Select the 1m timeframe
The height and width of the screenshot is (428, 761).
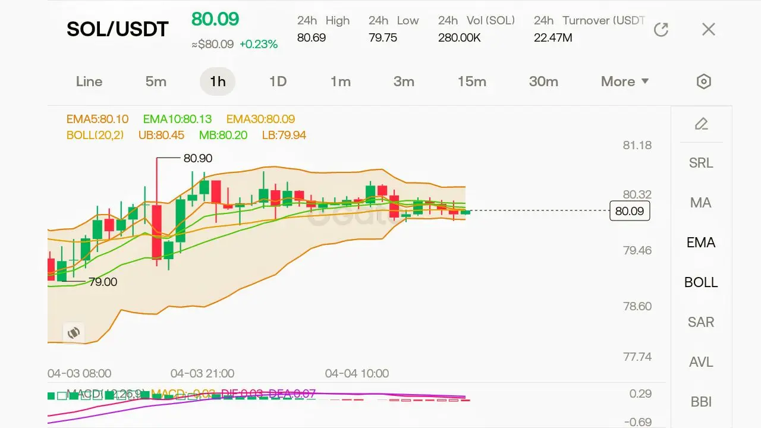click(341, 81)
